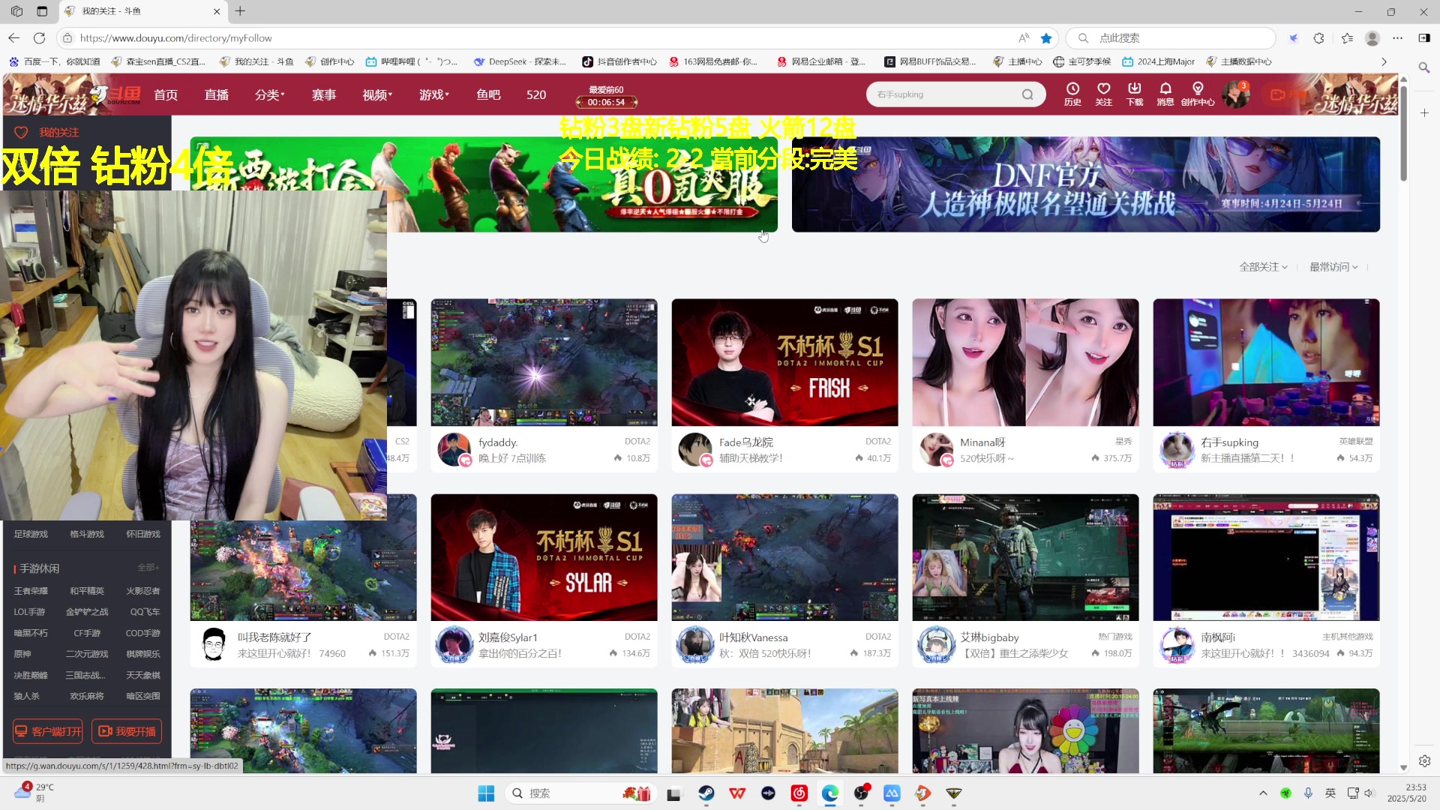1440x810 pixels.
Task: Click the browser address bar URL
Action: click(175, 37)
